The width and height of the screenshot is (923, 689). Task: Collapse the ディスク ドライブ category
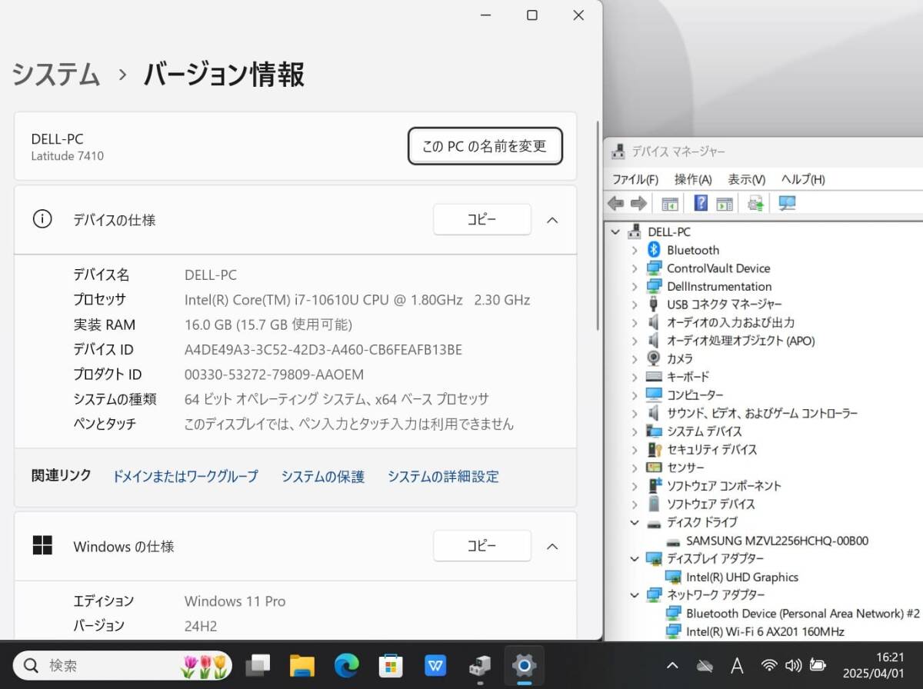coord(635,522)
